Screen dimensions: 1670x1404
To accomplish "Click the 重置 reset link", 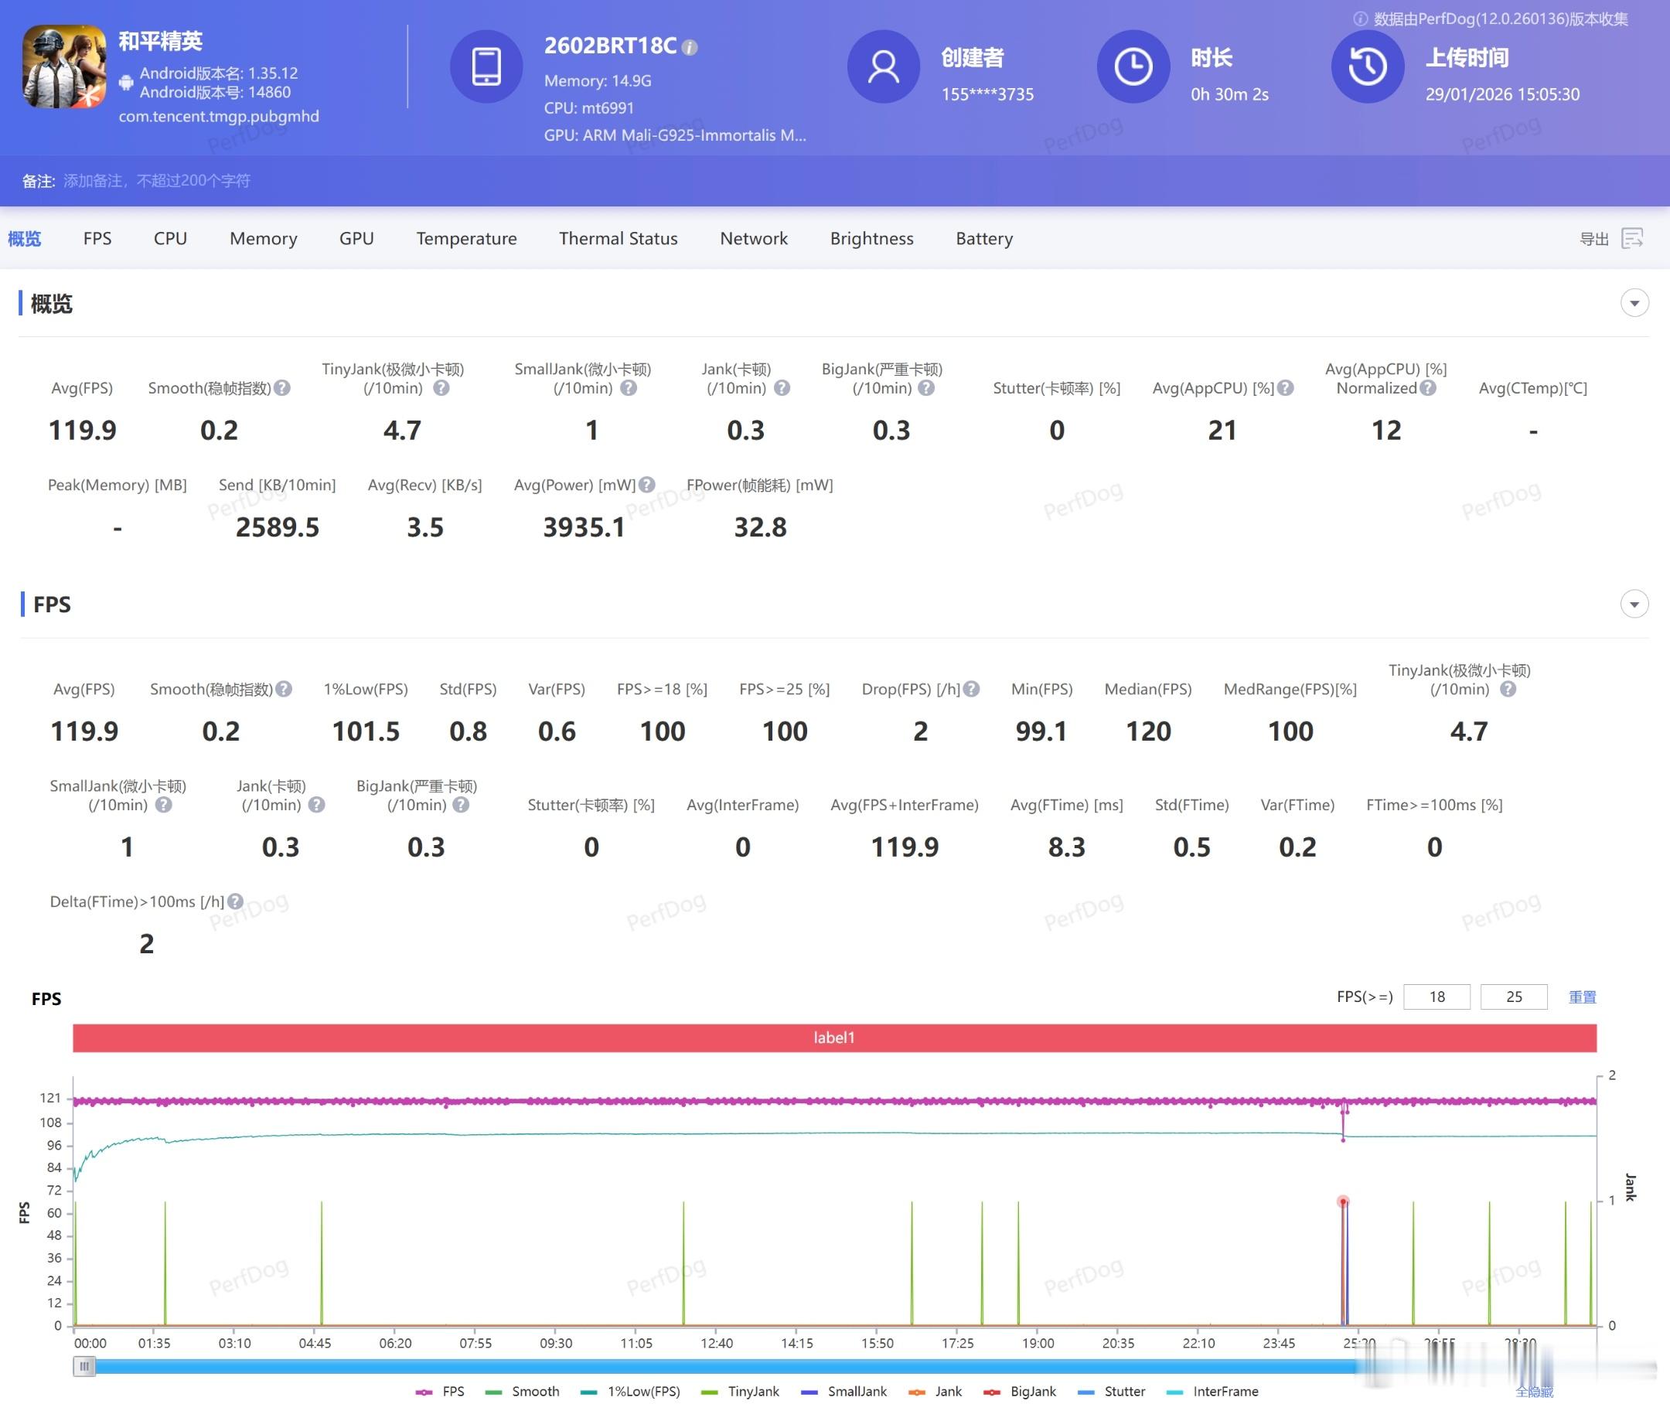I will tap(1582, 997).
